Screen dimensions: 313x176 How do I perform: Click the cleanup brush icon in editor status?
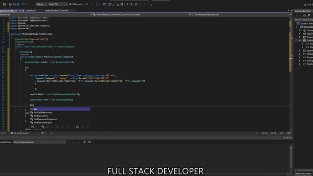point(43,133)
